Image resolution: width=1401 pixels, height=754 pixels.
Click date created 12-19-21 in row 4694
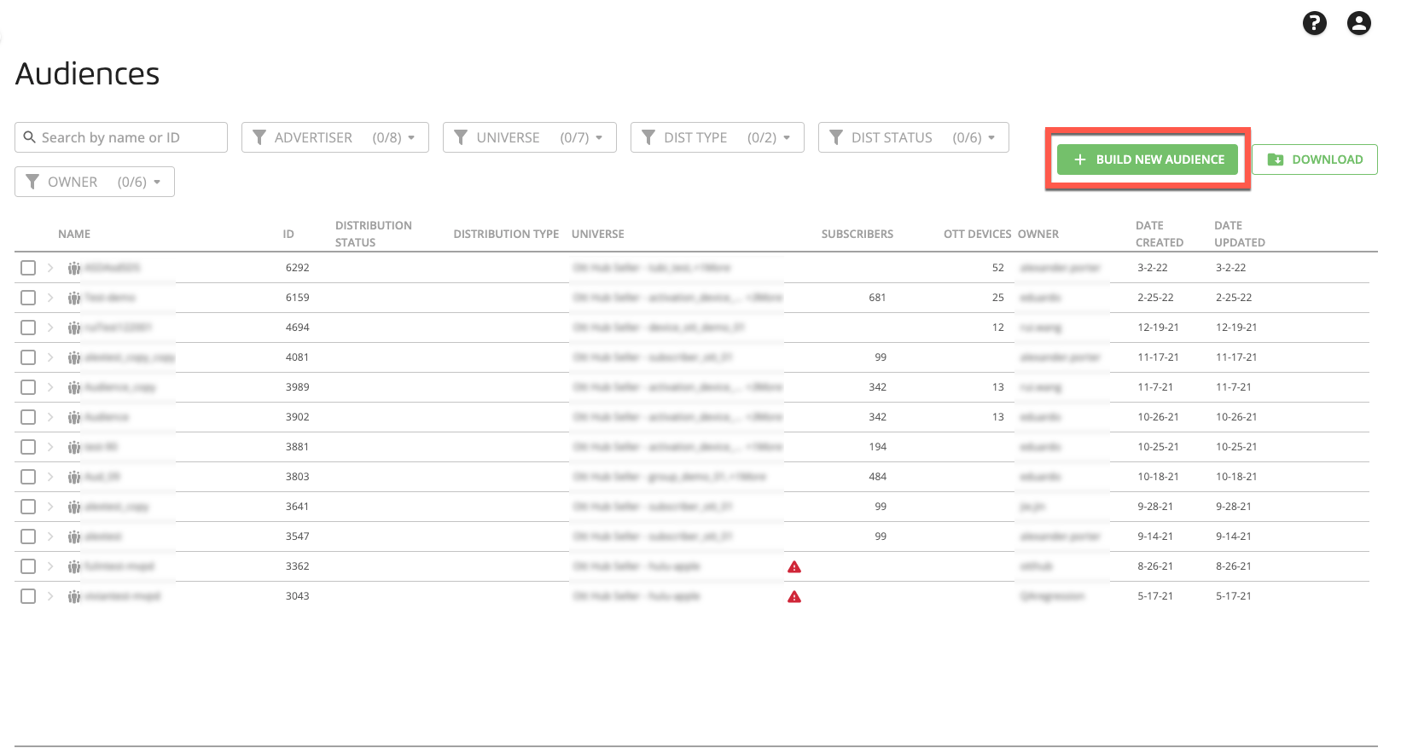1159,328
